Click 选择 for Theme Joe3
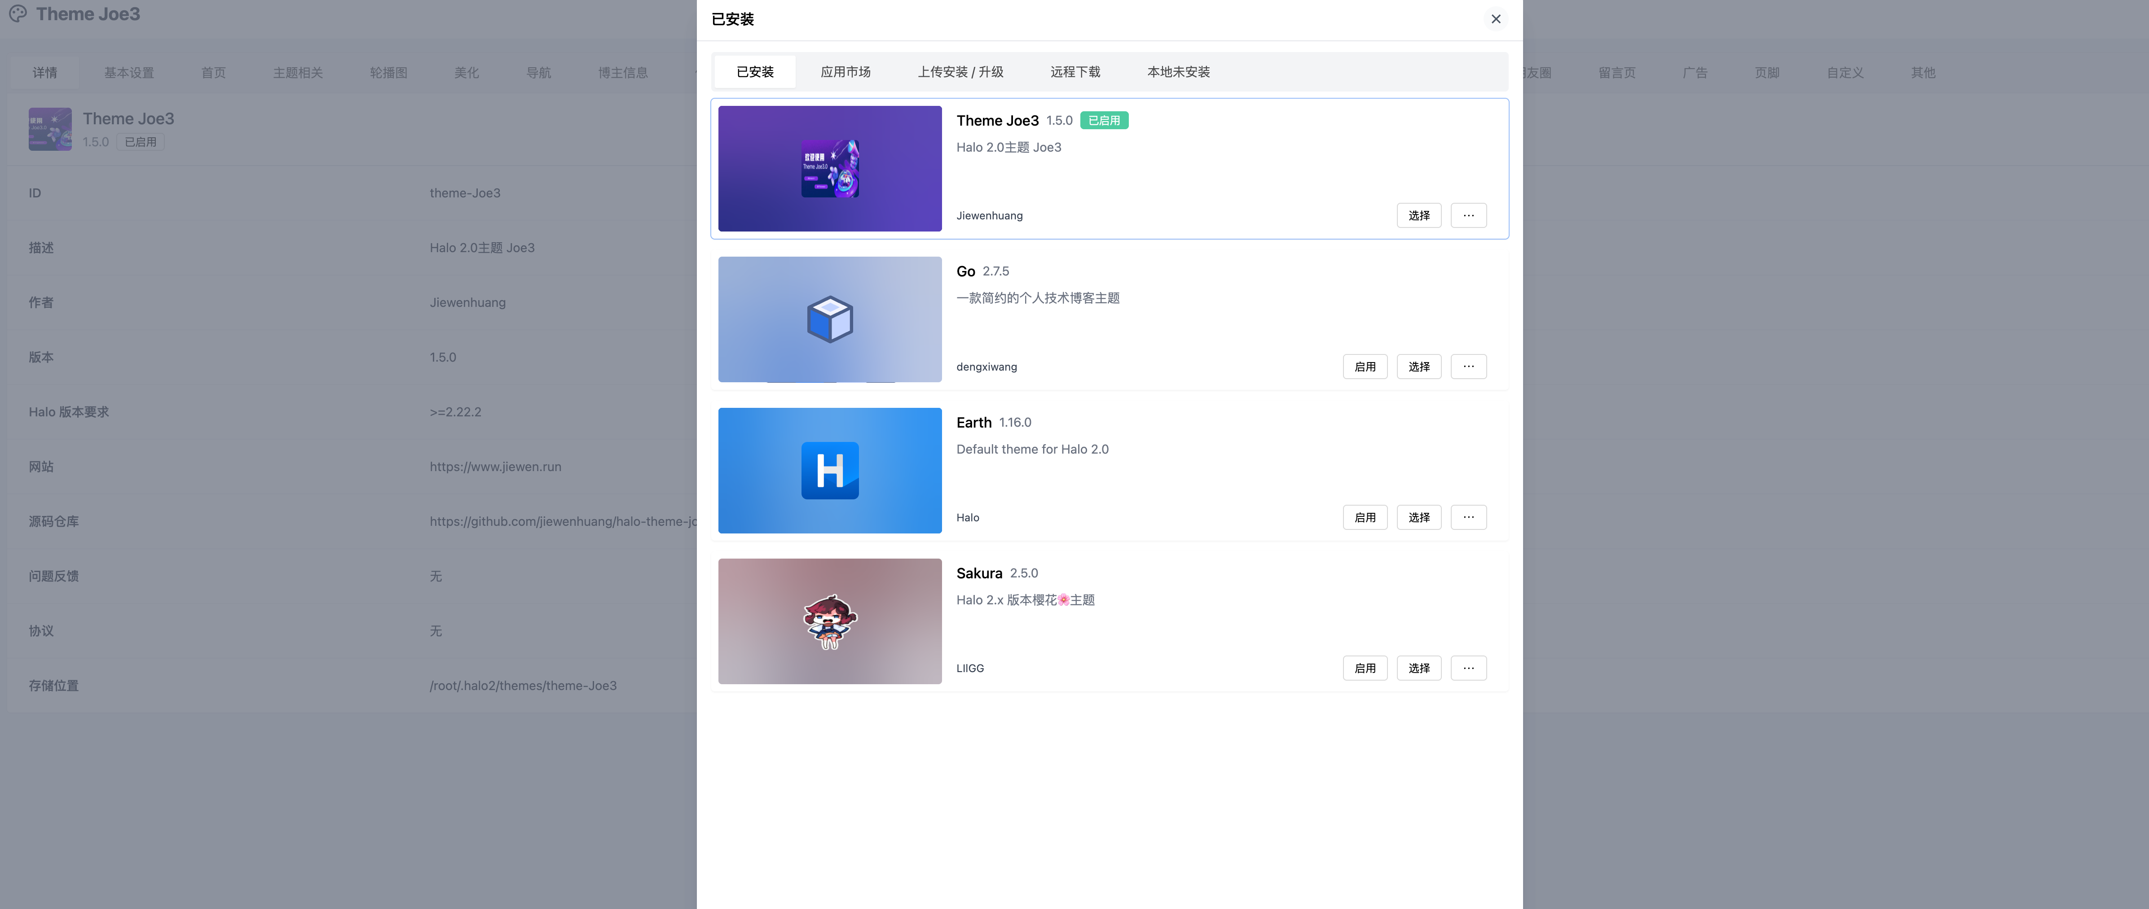 tap(1419, 215)
